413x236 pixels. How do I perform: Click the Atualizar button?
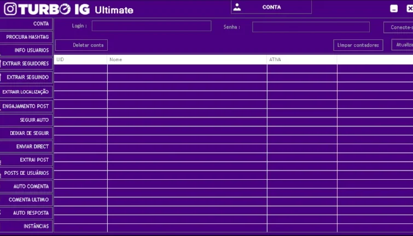pyautogui.click(x=402, y=45)
